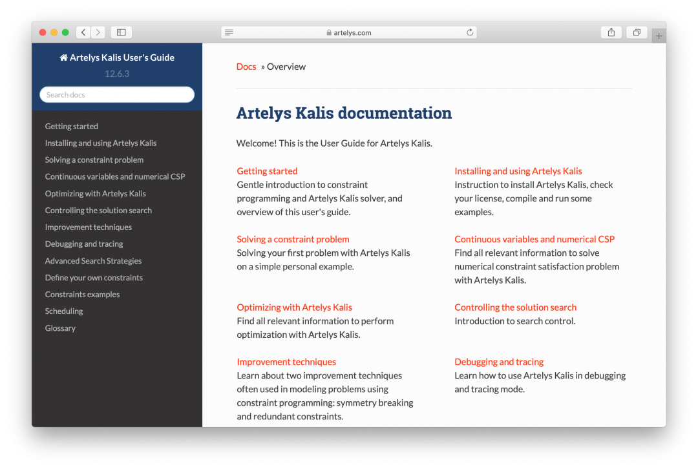698x469 pixels.
Task: Open the Share menu icon
Action: point(611,32)
